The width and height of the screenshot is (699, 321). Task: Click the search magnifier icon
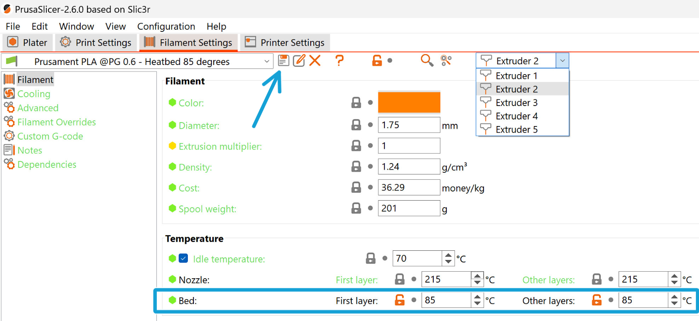tap(427, 60)
